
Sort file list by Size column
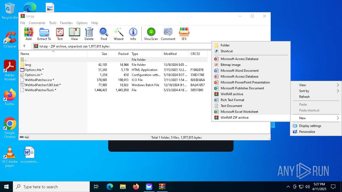tap(98, 54)
